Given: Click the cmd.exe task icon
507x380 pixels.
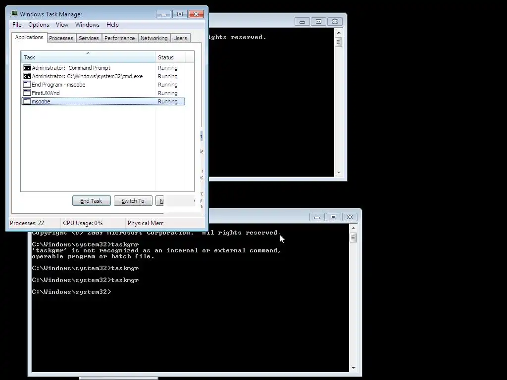Looking at the screenshot, I should coord(27,76).
